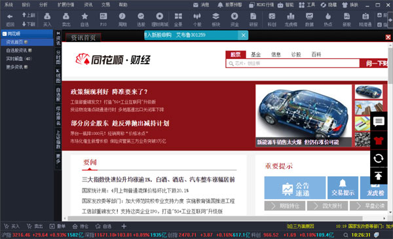This screenshot has height=239, width=393.
Task: Click the 公告速递 button
Action: pyautogui.click(x=295, y=188)
